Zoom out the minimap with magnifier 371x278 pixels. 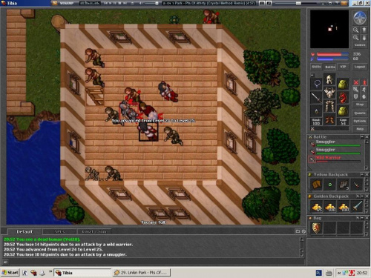tap(355, 30)
